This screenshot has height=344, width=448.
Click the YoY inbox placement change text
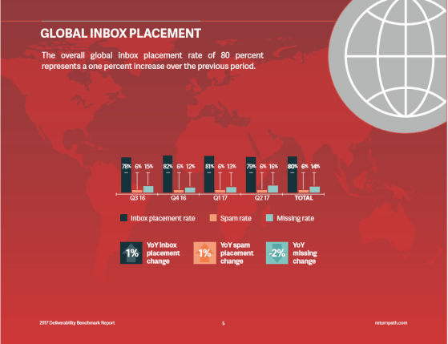click(163, 253)
